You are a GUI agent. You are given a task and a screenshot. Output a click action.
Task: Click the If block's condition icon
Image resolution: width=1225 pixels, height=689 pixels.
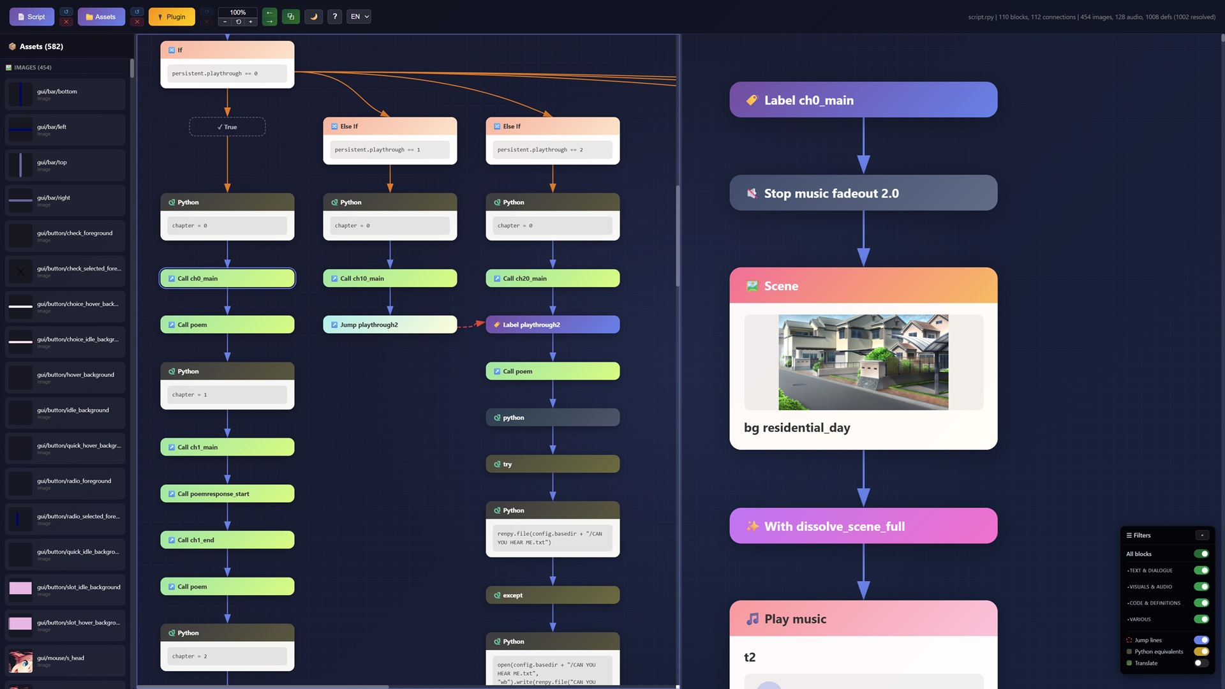point(172,50)
